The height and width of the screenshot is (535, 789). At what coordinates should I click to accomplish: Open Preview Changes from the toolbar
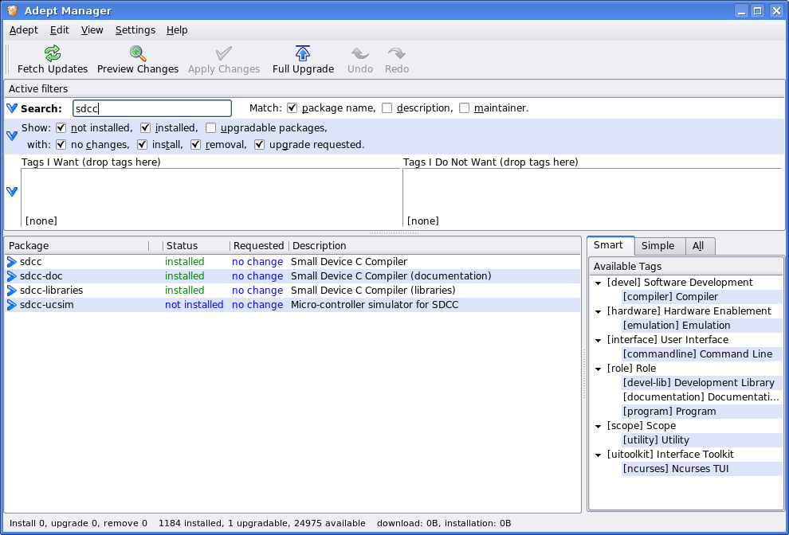pos(138,54)
